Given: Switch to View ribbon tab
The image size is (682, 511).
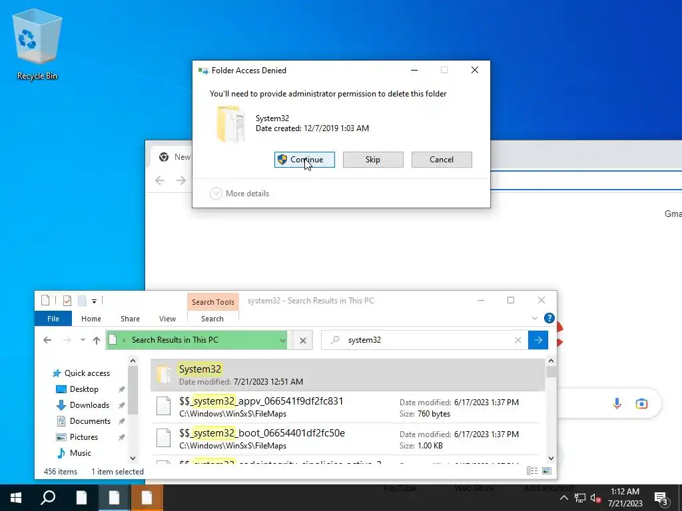Looking at the screenshot, I should pos(167,319).
